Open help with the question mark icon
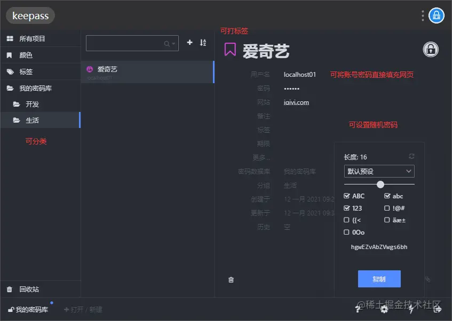Screen dimensions: 452x321 click(x=358, y=309)
